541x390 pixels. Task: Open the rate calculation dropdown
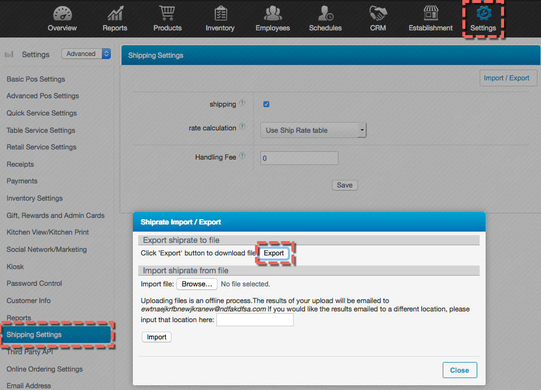tap(313, 130)
